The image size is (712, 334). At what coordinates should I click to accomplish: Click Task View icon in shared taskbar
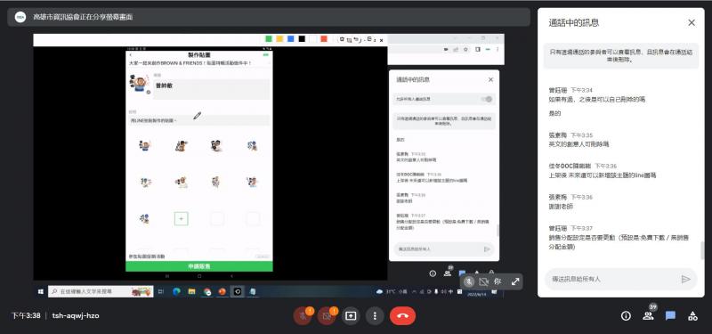[x=161, y=292]
